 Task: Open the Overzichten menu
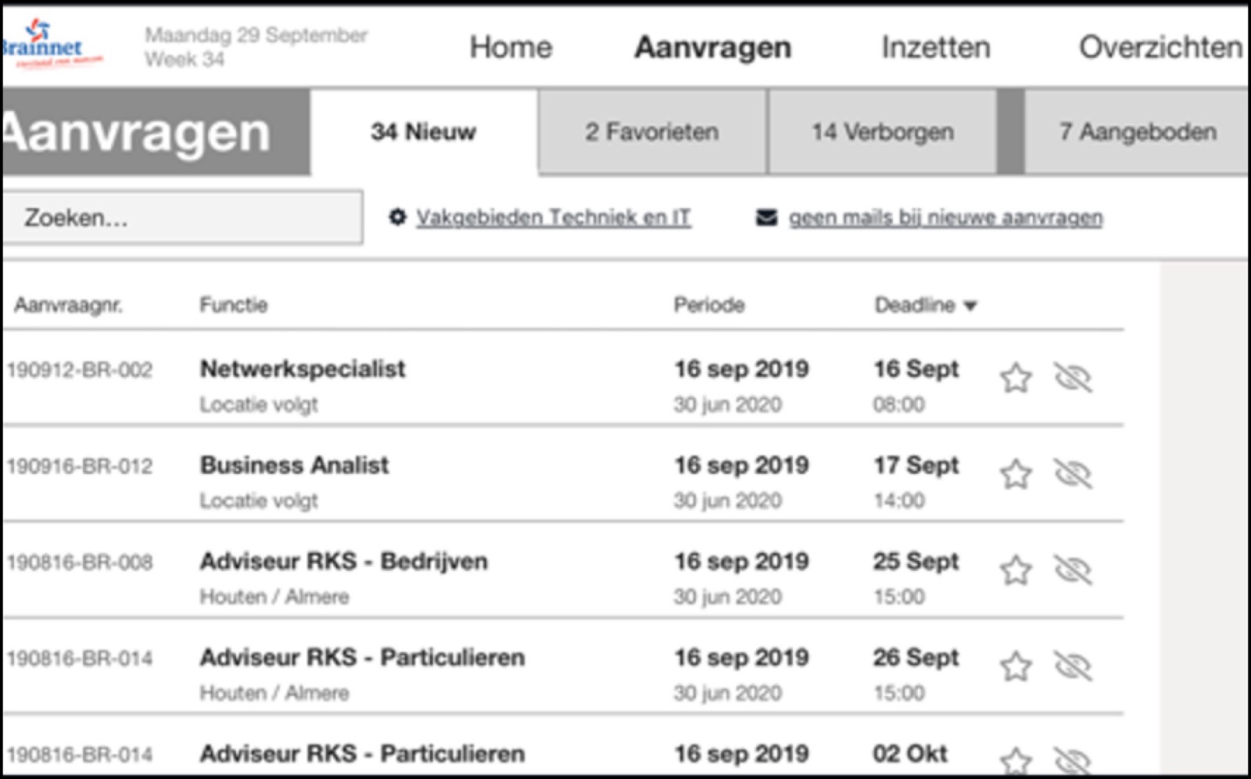[1160, 48]
